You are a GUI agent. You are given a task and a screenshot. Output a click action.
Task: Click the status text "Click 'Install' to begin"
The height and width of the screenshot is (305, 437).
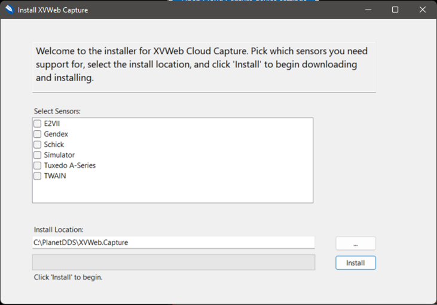(68, 277)
